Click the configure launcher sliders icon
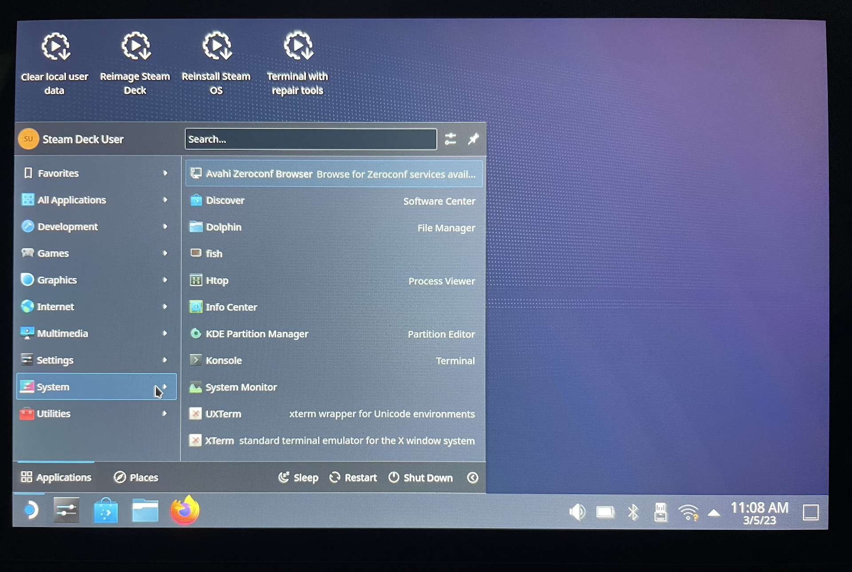 [450, 139]
